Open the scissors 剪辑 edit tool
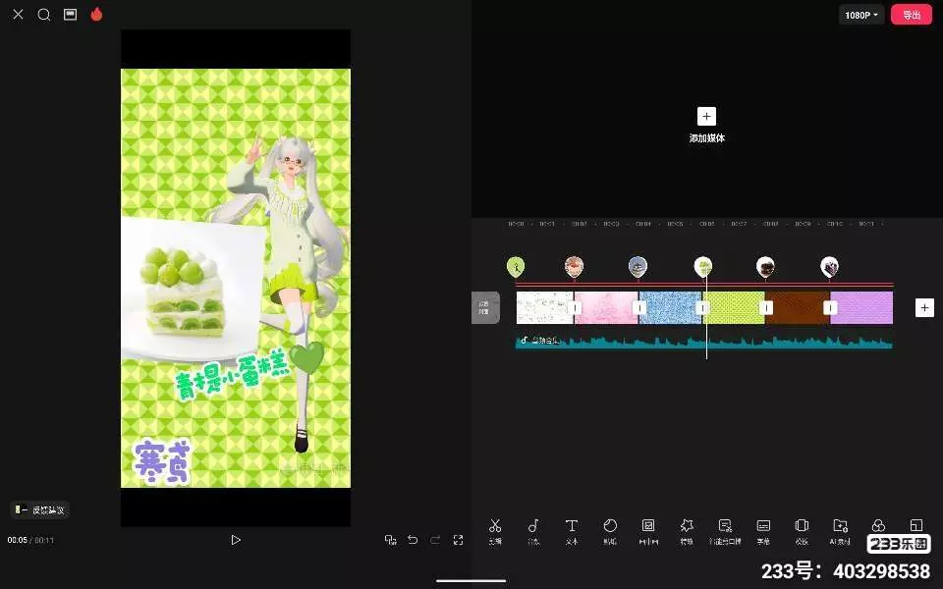Image resolution: width=943 pixels, height=589 pixels. tap(495, 532)
